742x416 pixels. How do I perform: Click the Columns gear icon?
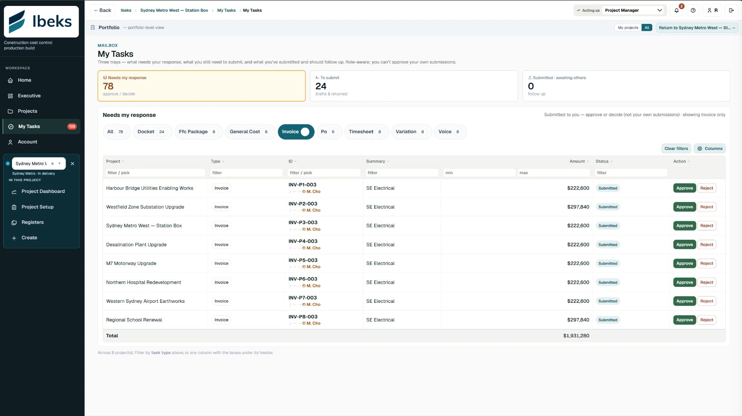700,148
